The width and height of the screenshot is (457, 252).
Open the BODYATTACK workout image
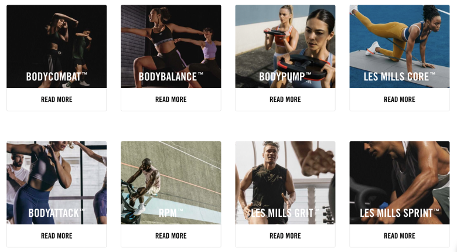click(x=57, y=183)
